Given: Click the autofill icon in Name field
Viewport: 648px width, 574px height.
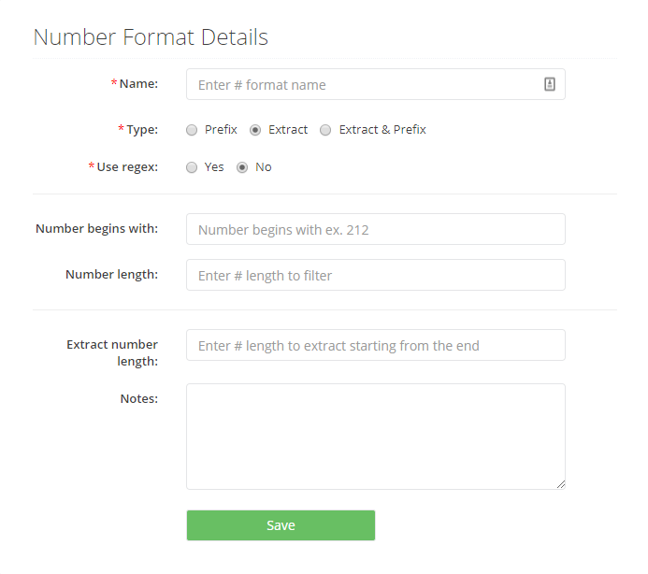Looking at the screenshot, I should coord(550,84).
